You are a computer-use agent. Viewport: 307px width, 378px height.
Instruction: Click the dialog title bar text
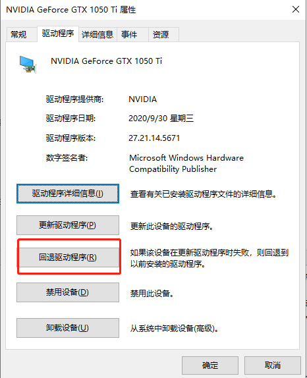click(x=71, y=10)
